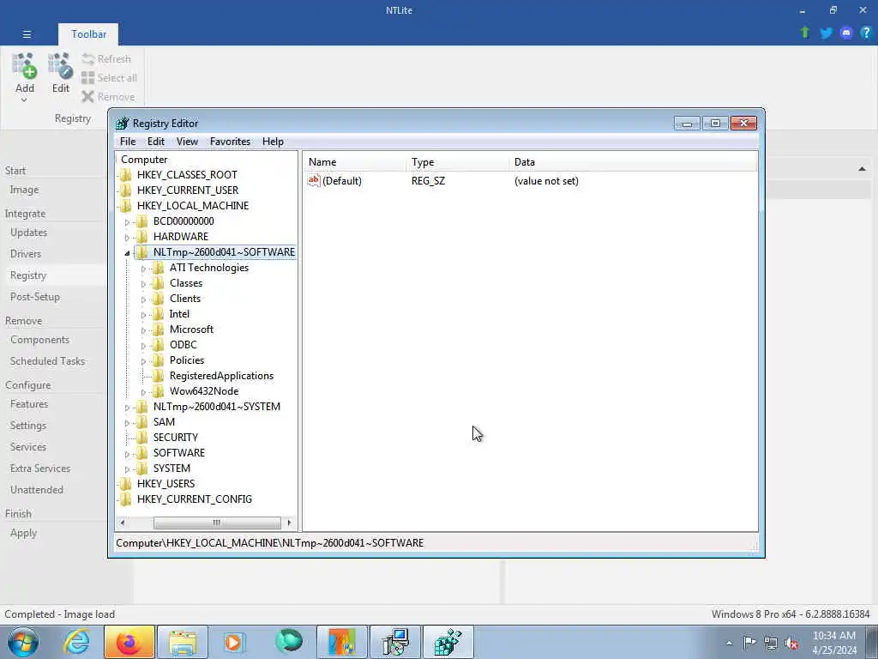Open Unattended page in NTLite sidebar
This screenshot has width=878, height=659.
tap(36, 490)
